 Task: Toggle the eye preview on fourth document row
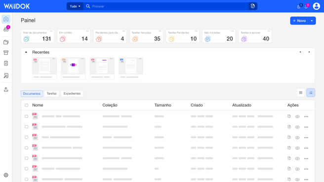tap(297, 148)
